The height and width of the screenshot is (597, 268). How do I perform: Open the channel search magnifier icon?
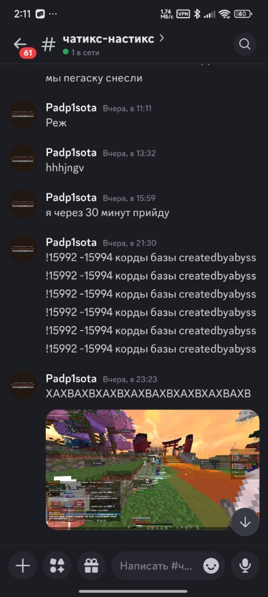coord(245,45)
